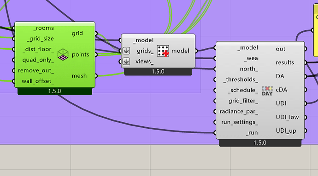Click the points output label
318x176 pixels.
click(x=80, y=54)
